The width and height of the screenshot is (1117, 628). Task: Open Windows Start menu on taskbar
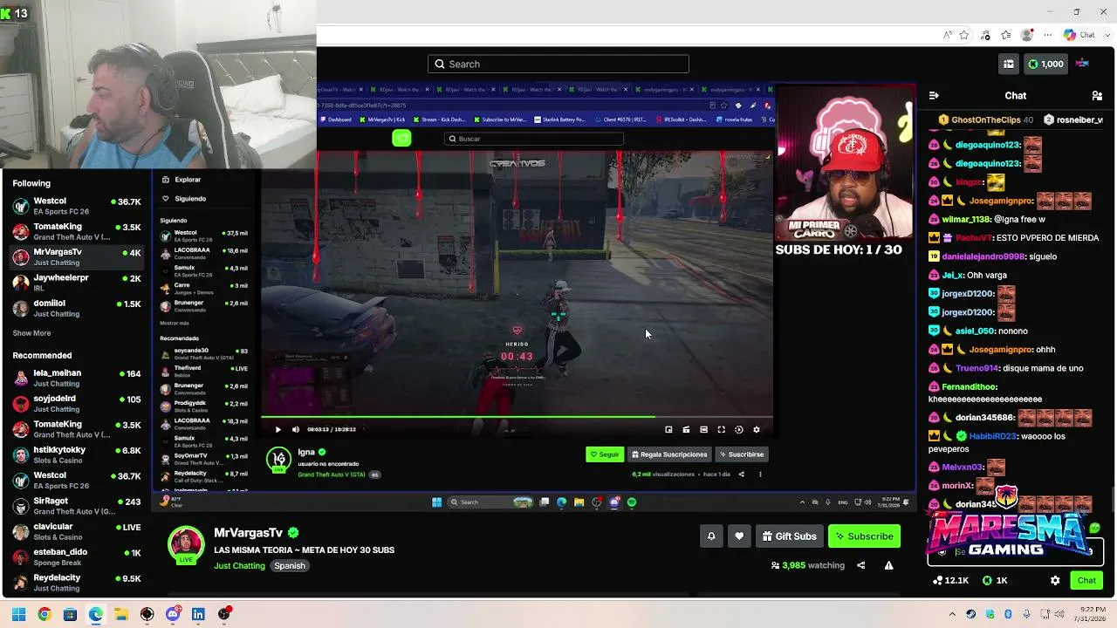point(18,614)
